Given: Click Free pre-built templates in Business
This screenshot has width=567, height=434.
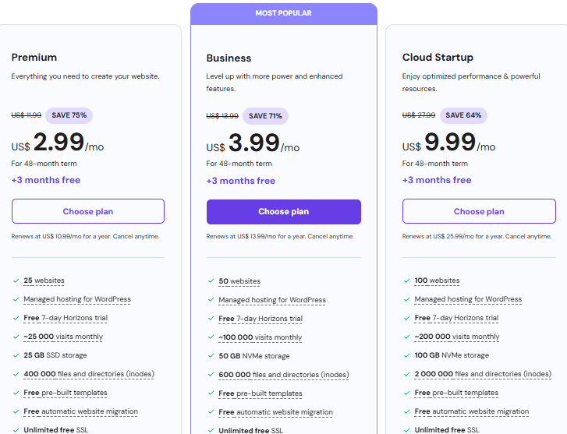Looking at the screenshot, I should coord(260,393).
